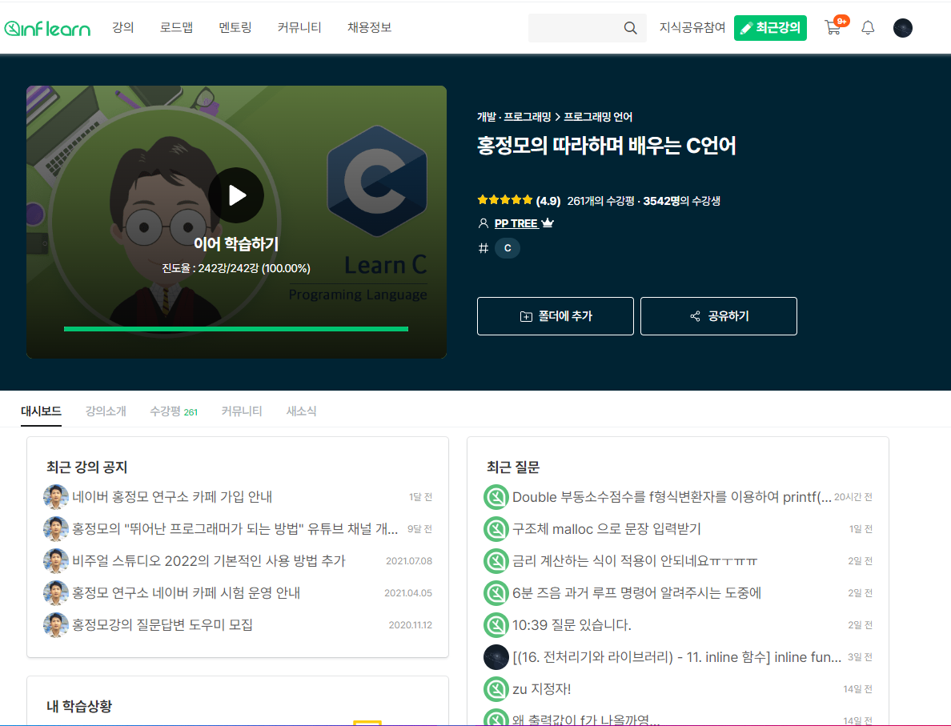The image size is (951, 726).
Task: Open question Double 부동소수점수를 f형식변환자를
Action: (x=672, y=497)
